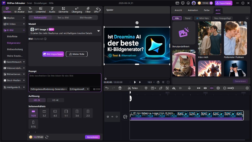Add media to track with image-plus icon
The height and width of the screenshot is (142, 252).
(x=125, y=117)
